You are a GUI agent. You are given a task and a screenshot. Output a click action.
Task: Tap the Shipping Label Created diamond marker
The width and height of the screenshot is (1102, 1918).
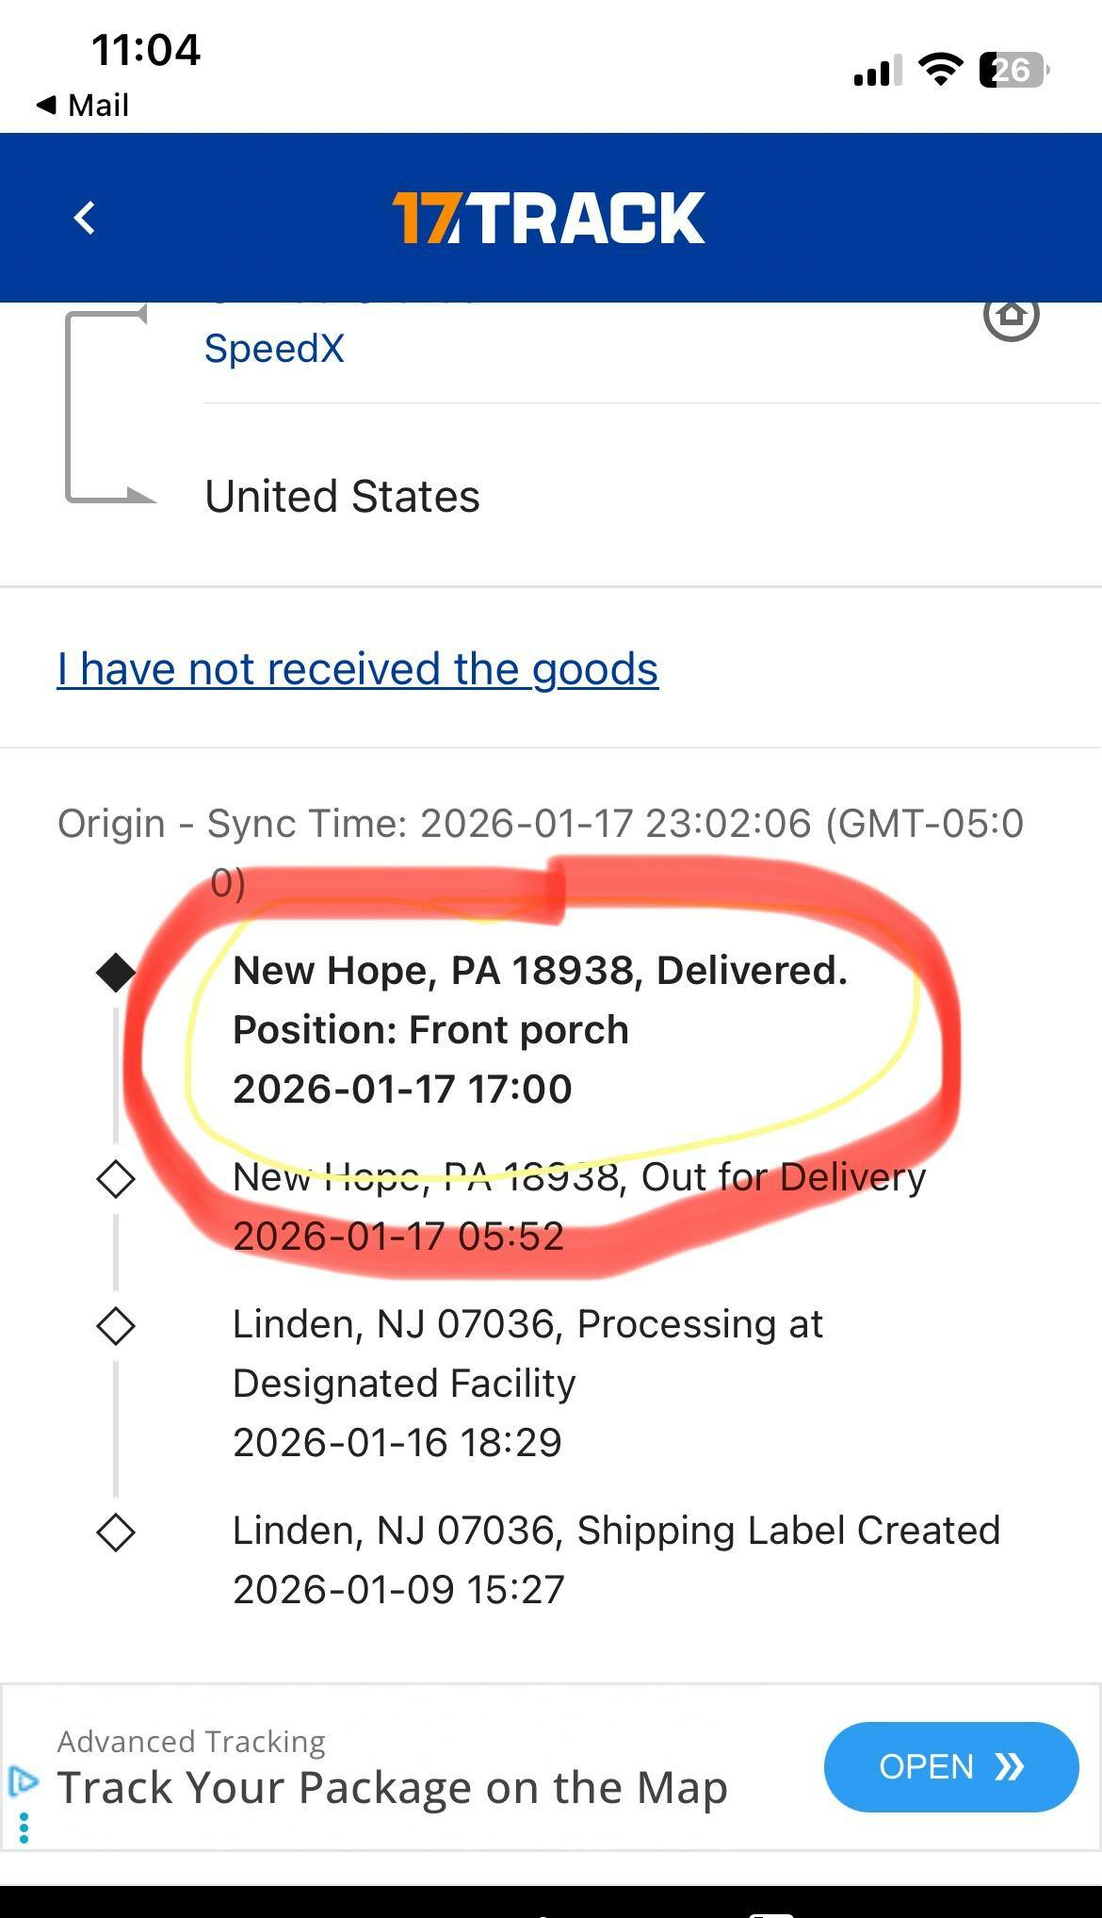(116, 1533)
